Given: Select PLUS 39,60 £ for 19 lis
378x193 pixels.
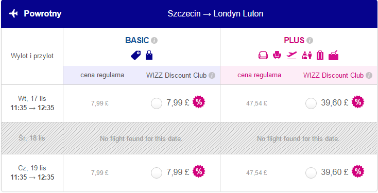Looking at the screenshot, I should point(311,173).
